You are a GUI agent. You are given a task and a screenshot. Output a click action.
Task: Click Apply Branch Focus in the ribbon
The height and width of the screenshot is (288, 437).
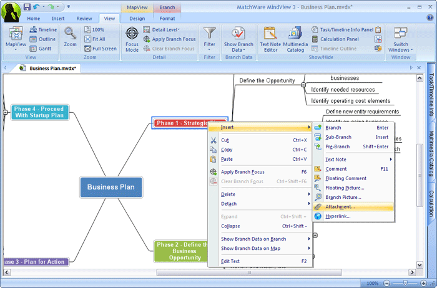click(x=169, y=39)
